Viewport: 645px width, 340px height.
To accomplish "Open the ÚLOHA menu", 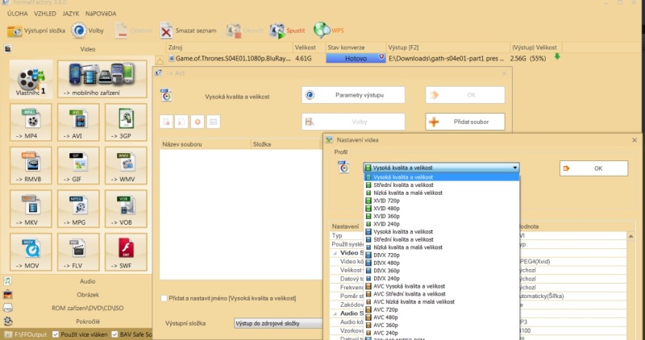I will [17, 14].
